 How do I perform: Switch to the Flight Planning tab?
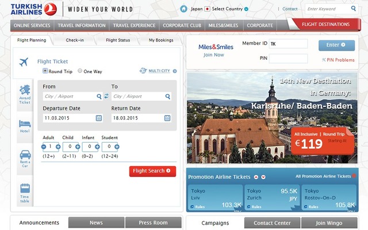[32, 40]
